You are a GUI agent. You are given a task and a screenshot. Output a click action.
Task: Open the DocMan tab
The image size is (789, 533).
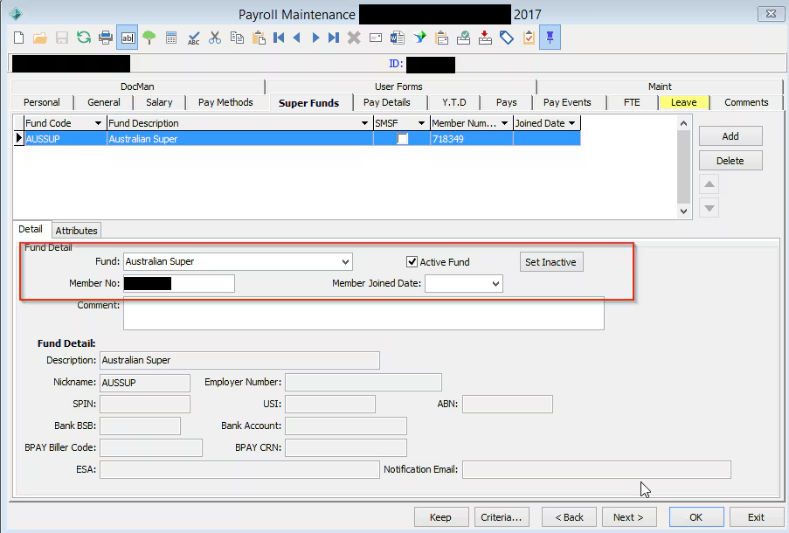point(137,87)
